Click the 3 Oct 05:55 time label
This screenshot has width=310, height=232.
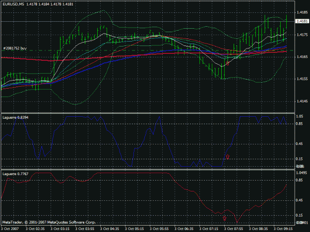159,229
